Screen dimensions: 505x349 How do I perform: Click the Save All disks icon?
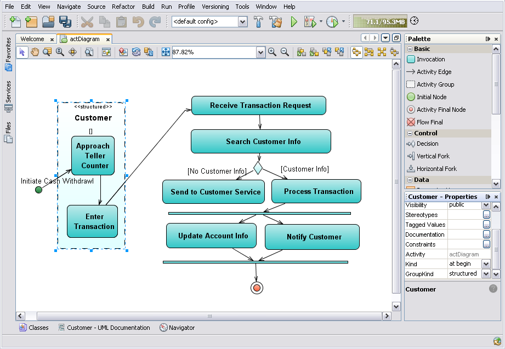[65, 22]
